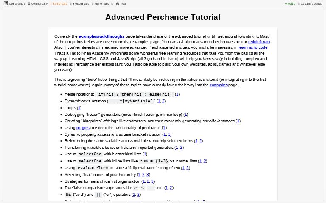Open link 1 for True/false comparisons operators
Viewport: 326px width, 203px height.
(167, 188)
